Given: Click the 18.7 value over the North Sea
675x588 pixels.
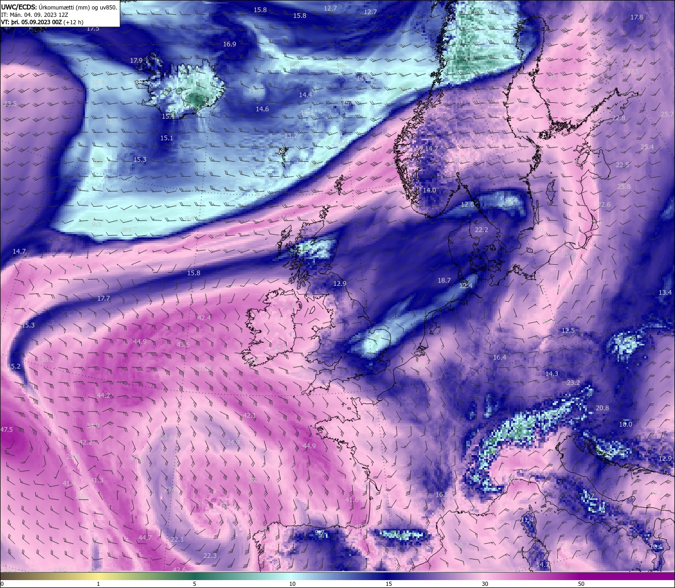Looking at the screenshot, I should click(444, 281).
